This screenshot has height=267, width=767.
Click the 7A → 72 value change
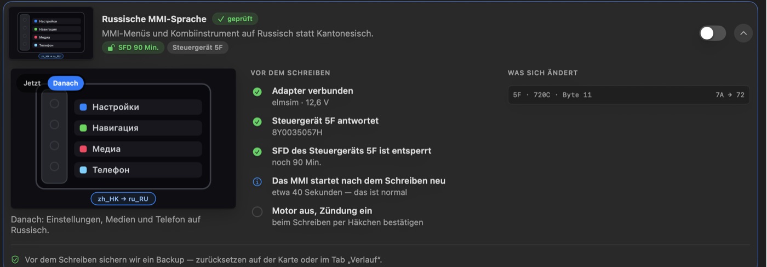[x=730, y=95]
